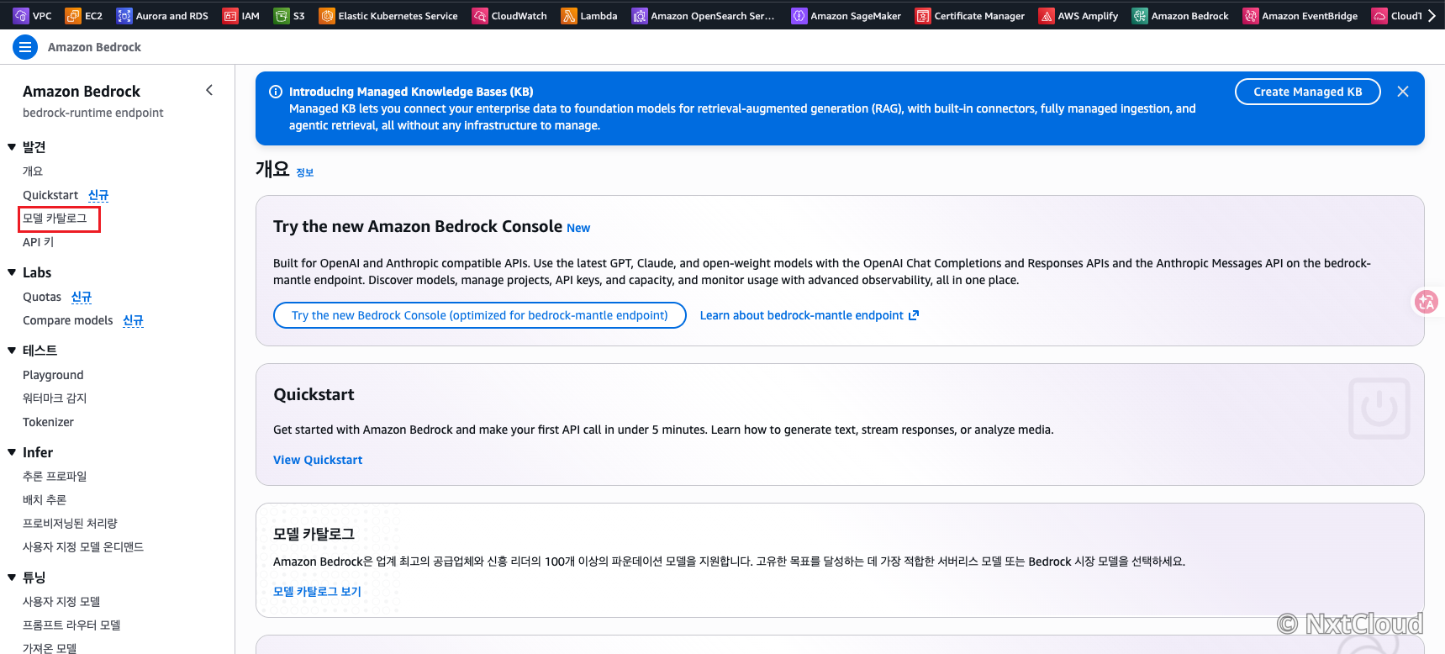Collapse the Infer section in sidebar
Screen dimensions: 1445x654
12,452
